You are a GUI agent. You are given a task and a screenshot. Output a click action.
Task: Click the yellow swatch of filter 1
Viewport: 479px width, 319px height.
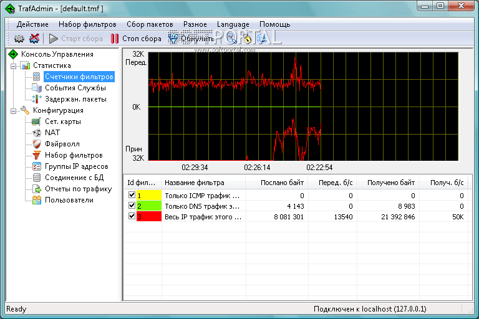(x=149, y=196)
